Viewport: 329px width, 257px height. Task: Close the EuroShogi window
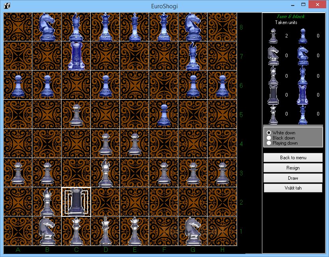click(x=317, y=5)
